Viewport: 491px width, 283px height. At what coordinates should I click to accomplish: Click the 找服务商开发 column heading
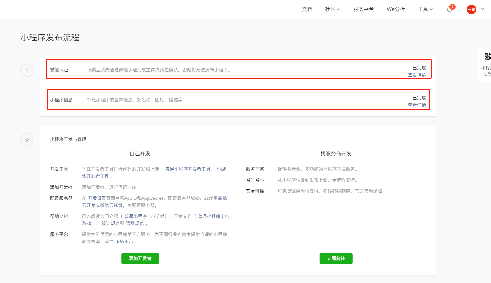click(336, 153)
